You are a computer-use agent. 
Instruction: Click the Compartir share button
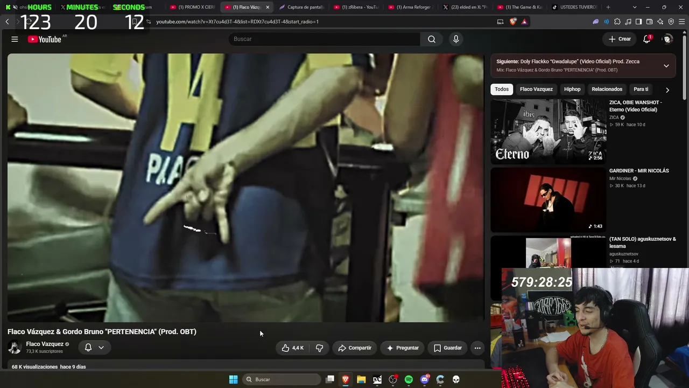[x=355, y=348]
